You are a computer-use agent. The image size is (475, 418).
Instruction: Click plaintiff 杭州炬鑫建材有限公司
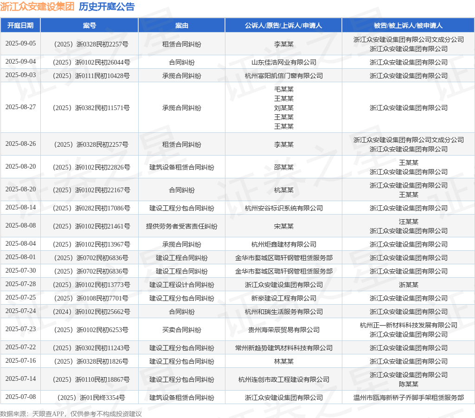point(284,244)
